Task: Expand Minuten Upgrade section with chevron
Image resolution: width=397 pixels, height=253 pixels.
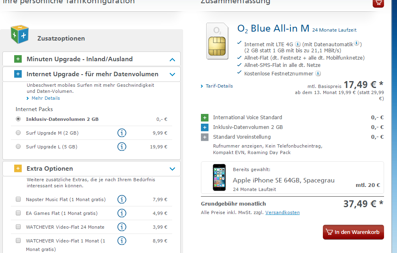Action: pyautogui.click(x=173, y=60)
